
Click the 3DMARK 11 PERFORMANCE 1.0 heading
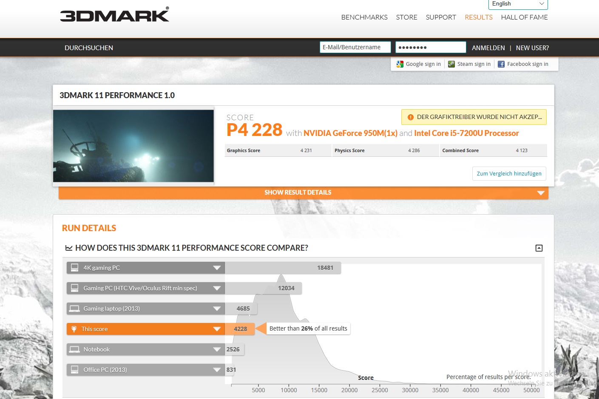(117, 96)
